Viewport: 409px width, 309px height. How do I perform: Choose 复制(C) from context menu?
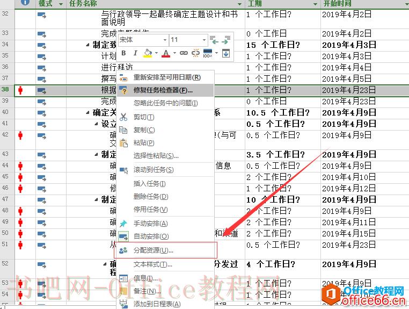165,130
